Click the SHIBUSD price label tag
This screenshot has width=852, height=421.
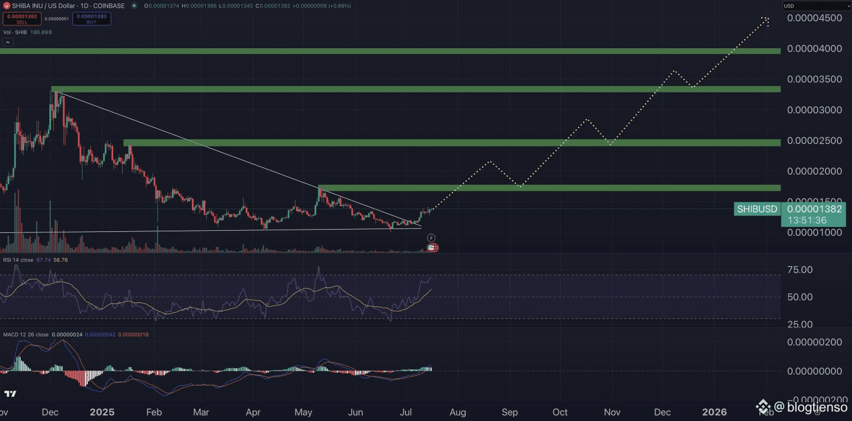[757, 209]
